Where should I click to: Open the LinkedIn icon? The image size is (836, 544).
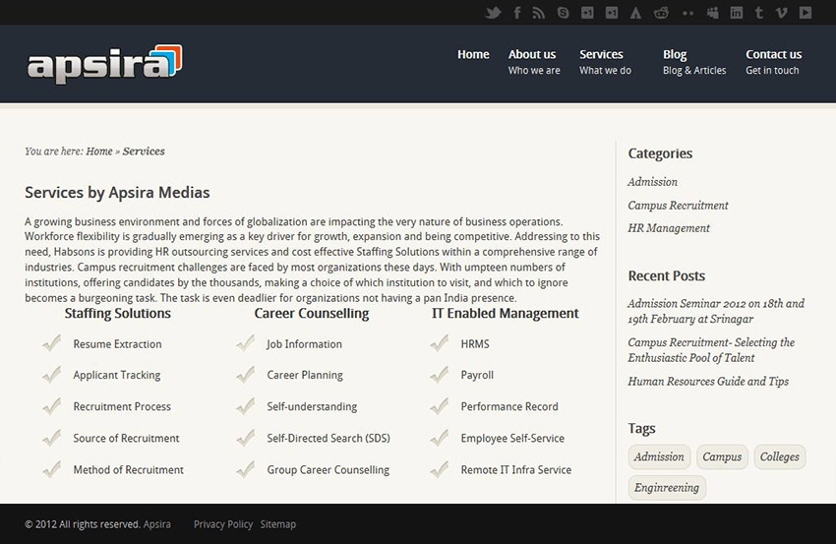click(x=737, y=12)
